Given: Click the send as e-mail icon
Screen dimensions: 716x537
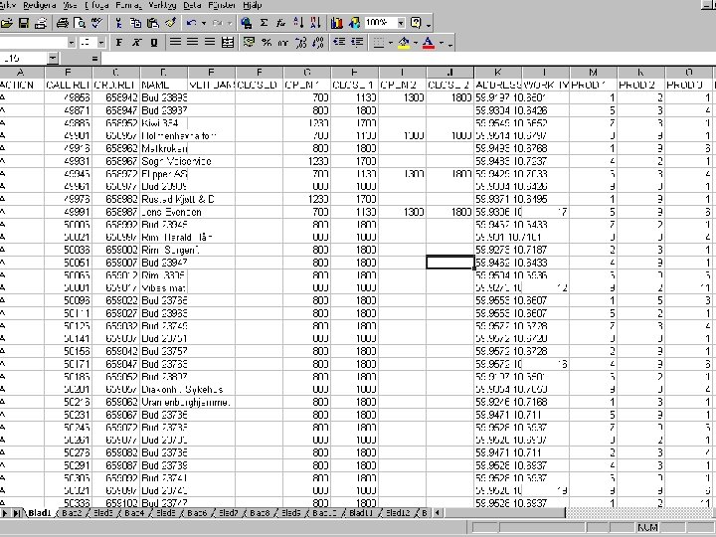Looking at the screenshot, I should click(41, 23).
